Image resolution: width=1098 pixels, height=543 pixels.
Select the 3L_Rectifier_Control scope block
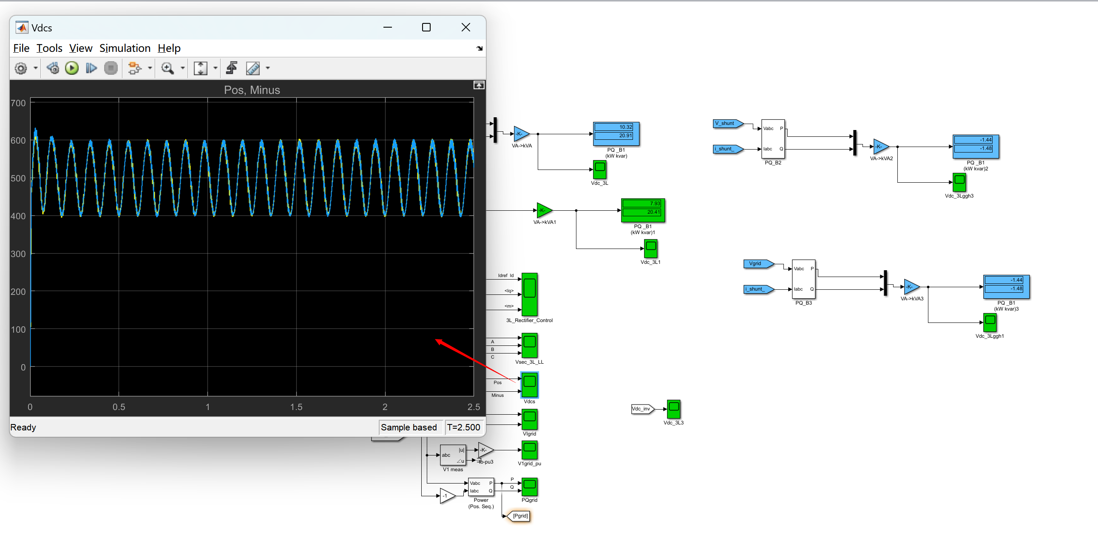click(529, 294)
